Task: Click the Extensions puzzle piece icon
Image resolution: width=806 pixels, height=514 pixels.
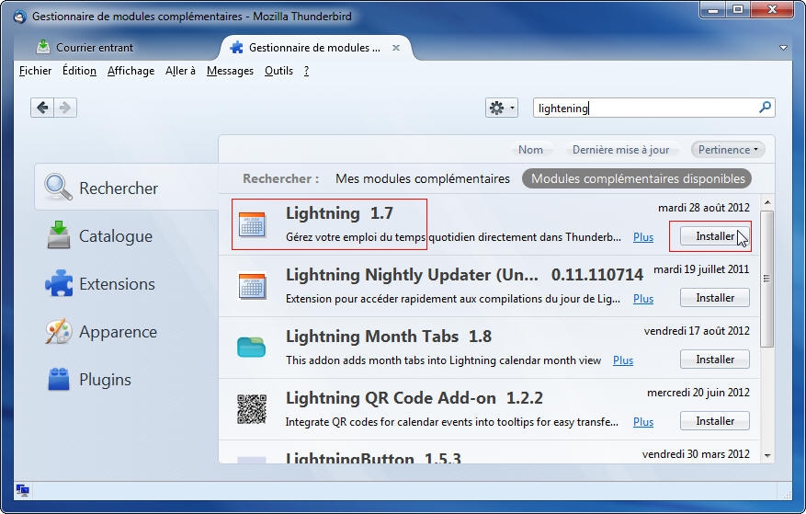Action: tap(59, 283)
